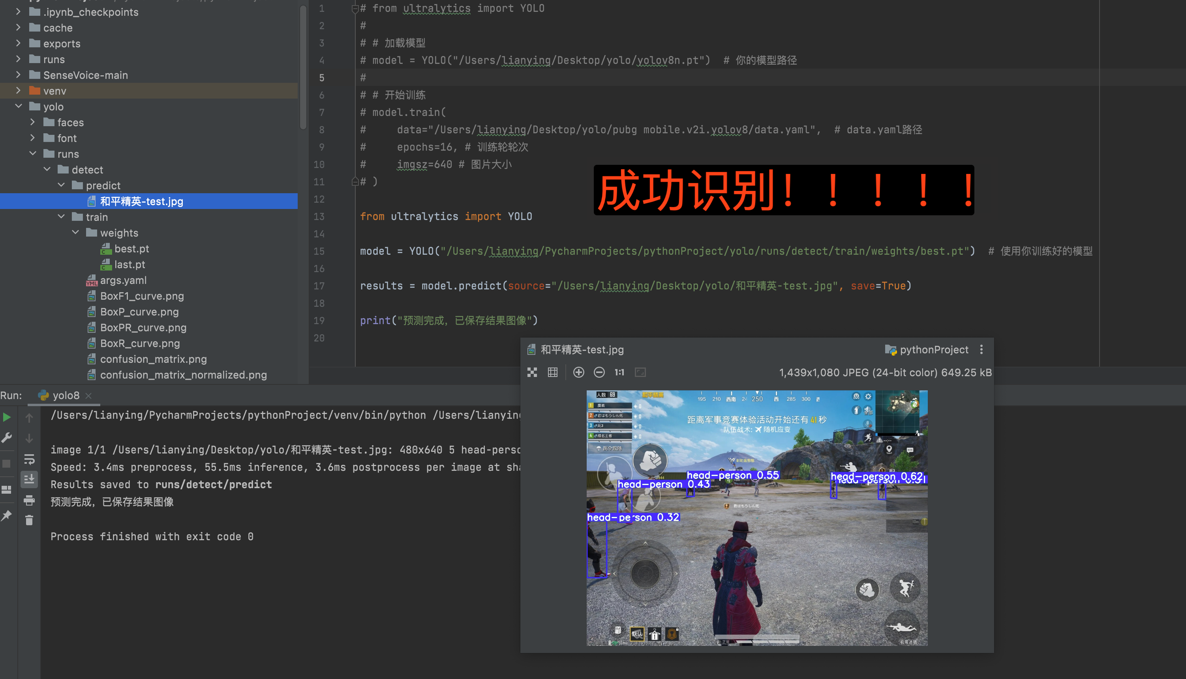
Task: Click the print console output icon
Action: point(29,500)
